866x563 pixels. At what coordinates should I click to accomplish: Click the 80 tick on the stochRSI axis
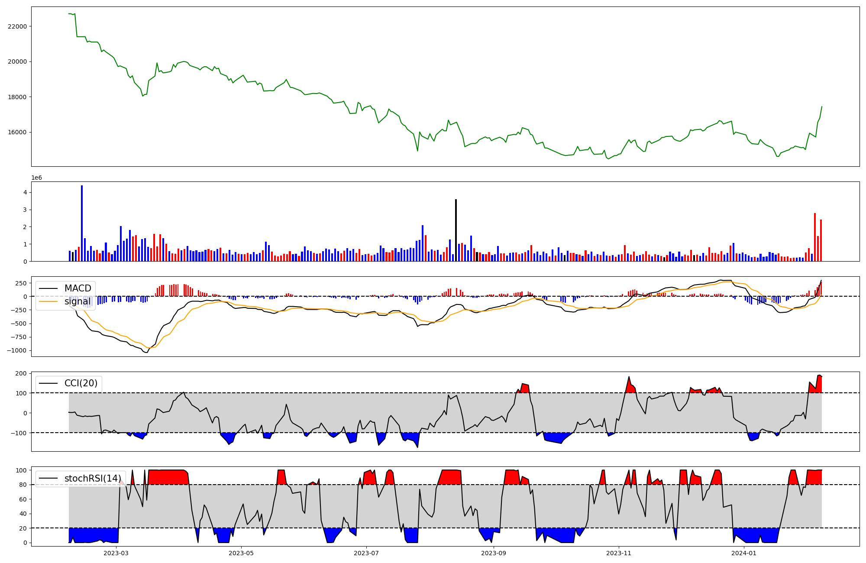click(x=23, y=485)
